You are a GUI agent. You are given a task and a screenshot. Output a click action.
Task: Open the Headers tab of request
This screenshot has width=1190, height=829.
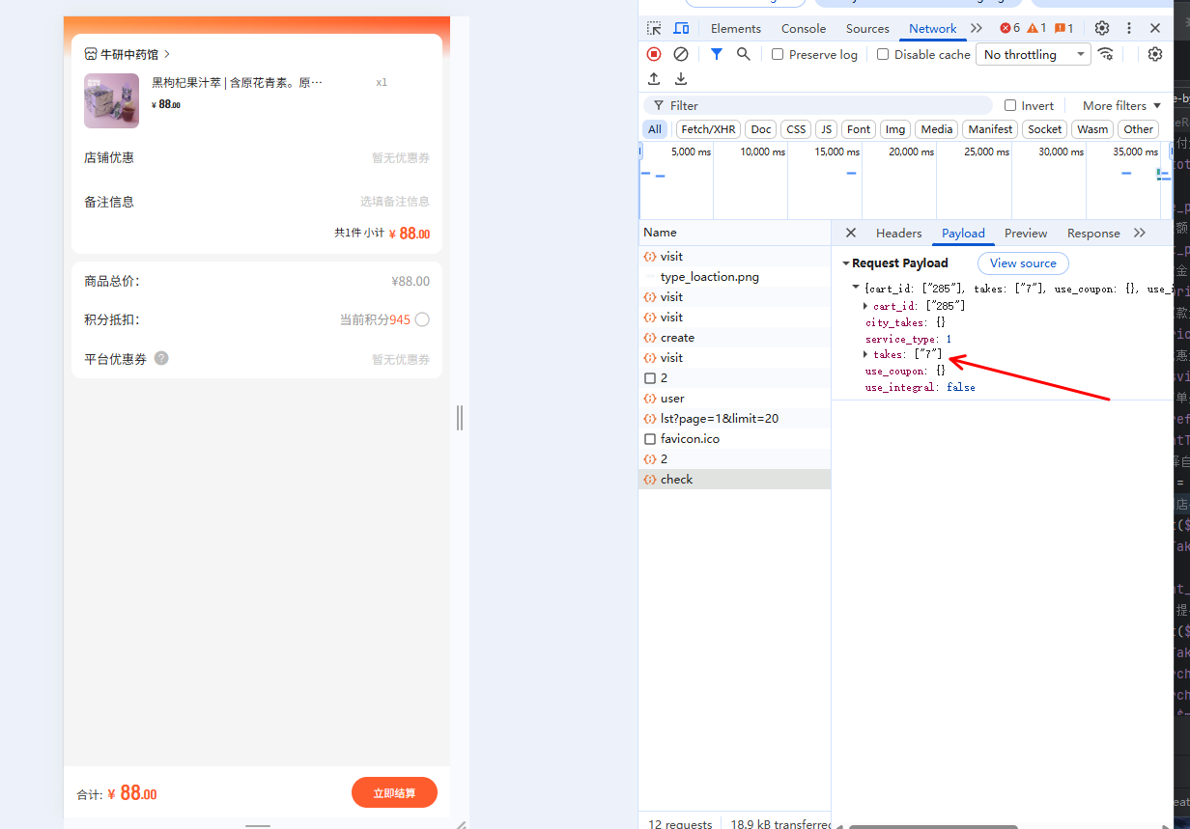[x=898, y=233]
